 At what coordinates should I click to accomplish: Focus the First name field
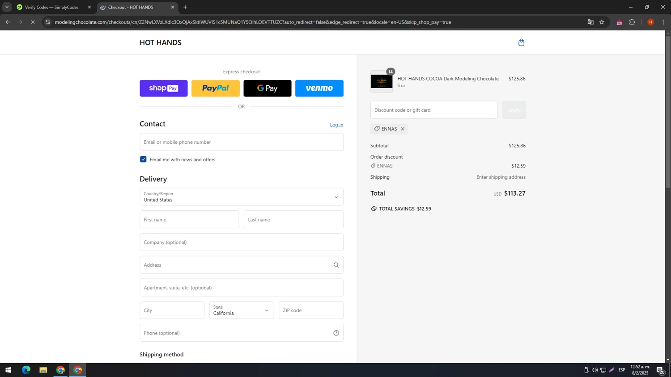[189, 220]
